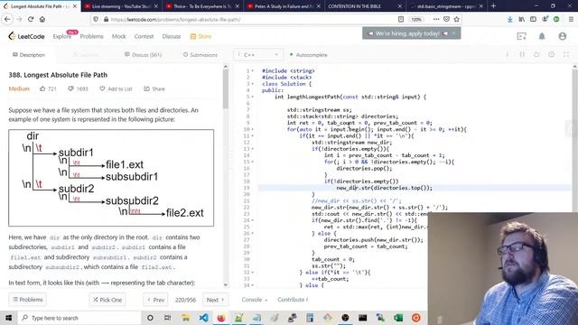Open the Explore menu item
Viewport: 578px width, 325px height.
pyautogui.click(x=62, y=36)
